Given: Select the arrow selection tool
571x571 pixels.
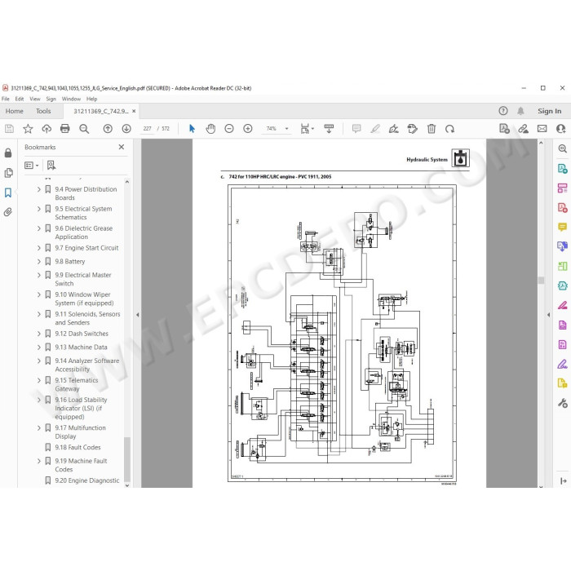Looking at the screenshot, I should (x=192, y=129).
